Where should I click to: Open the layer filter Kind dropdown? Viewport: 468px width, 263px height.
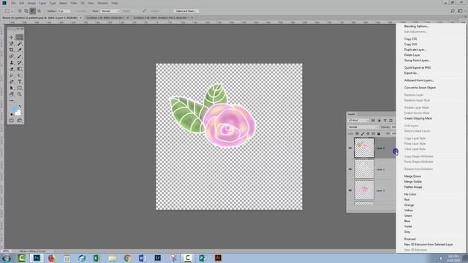click(359, 121)
